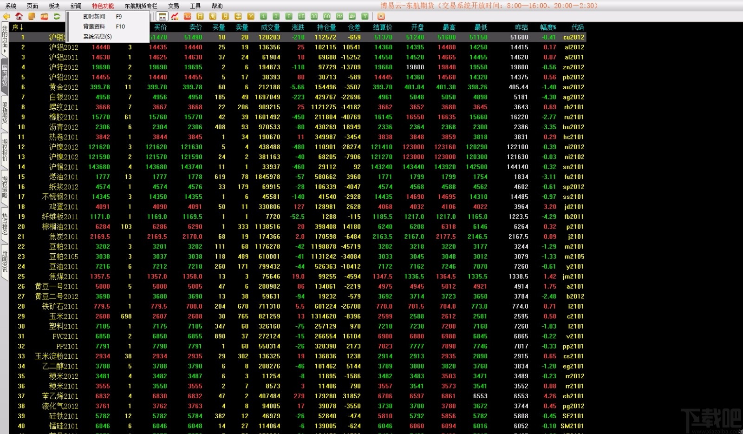Sort by the 序 column header

[x=18, y=27]
